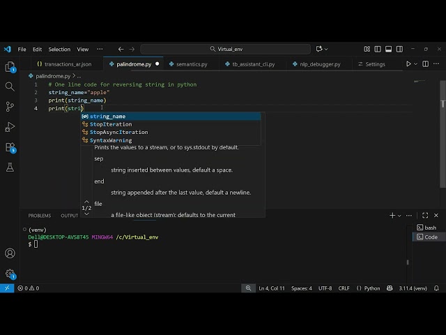Open the Explorer view in activity bar
Screen dimensions: 446x335
tap(10, 67)
